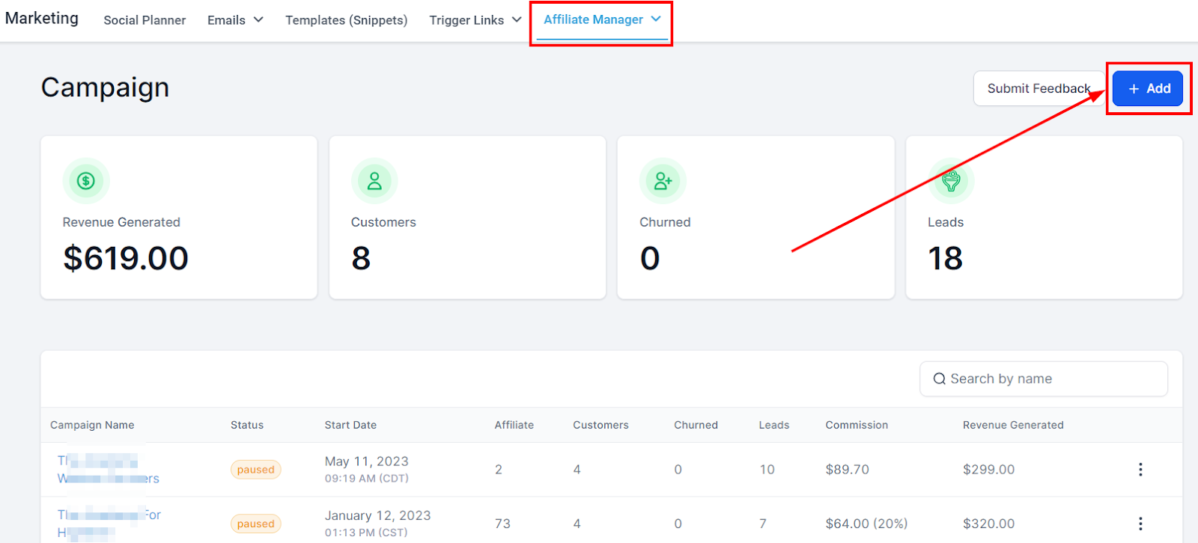Click the $320.00 revenue cell
The width and height of the screenshot is (1198, 543).
(988, 524)
